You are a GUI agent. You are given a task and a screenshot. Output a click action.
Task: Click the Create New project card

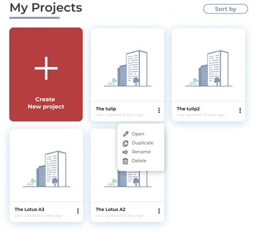(x=46, y=74)
